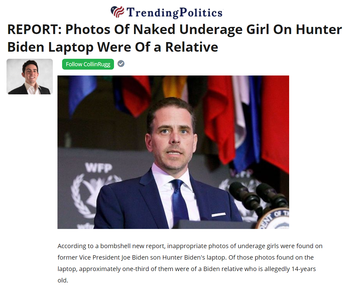Click the article's opening paragraph text
This screenshot has width=350, height=293.
pos(190,263)
